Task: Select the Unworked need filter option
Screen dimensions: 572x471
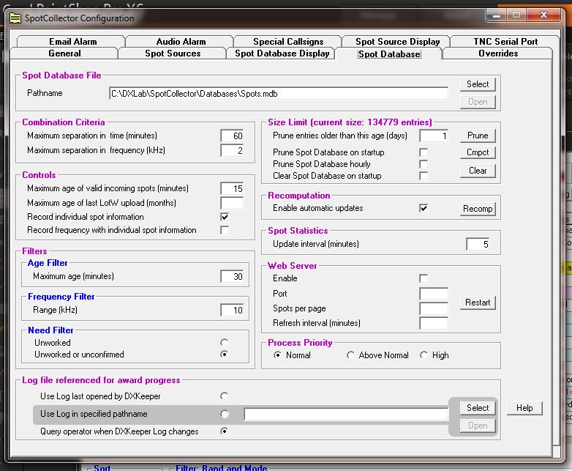Action: click(224, 342)
